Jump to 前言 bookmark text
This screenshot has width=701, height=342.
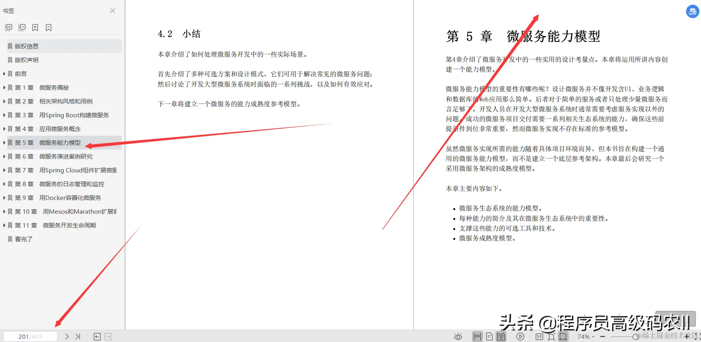tap(21, 74)
